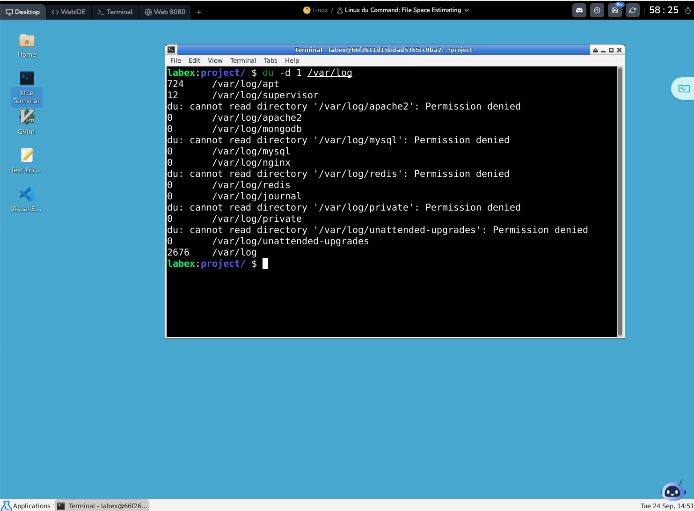694x511 pixels.
Task: Open the Discord community icon
Action: pyautogui.click(x=579, y=11)
